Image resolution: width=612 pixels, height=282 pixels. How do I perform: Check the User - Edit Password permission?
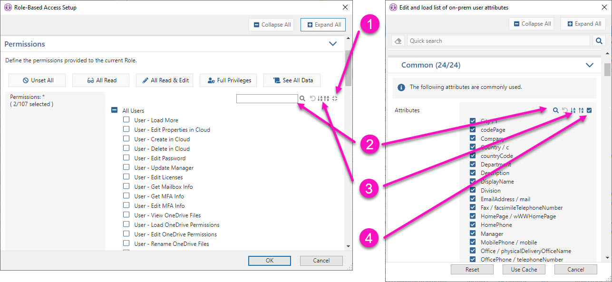coord(126,158)
